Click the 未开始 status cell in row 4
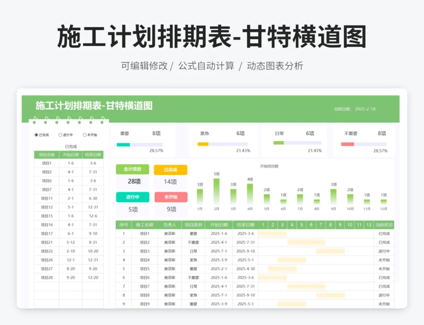This screenshot has width=424, height=325. coord(384,260)
